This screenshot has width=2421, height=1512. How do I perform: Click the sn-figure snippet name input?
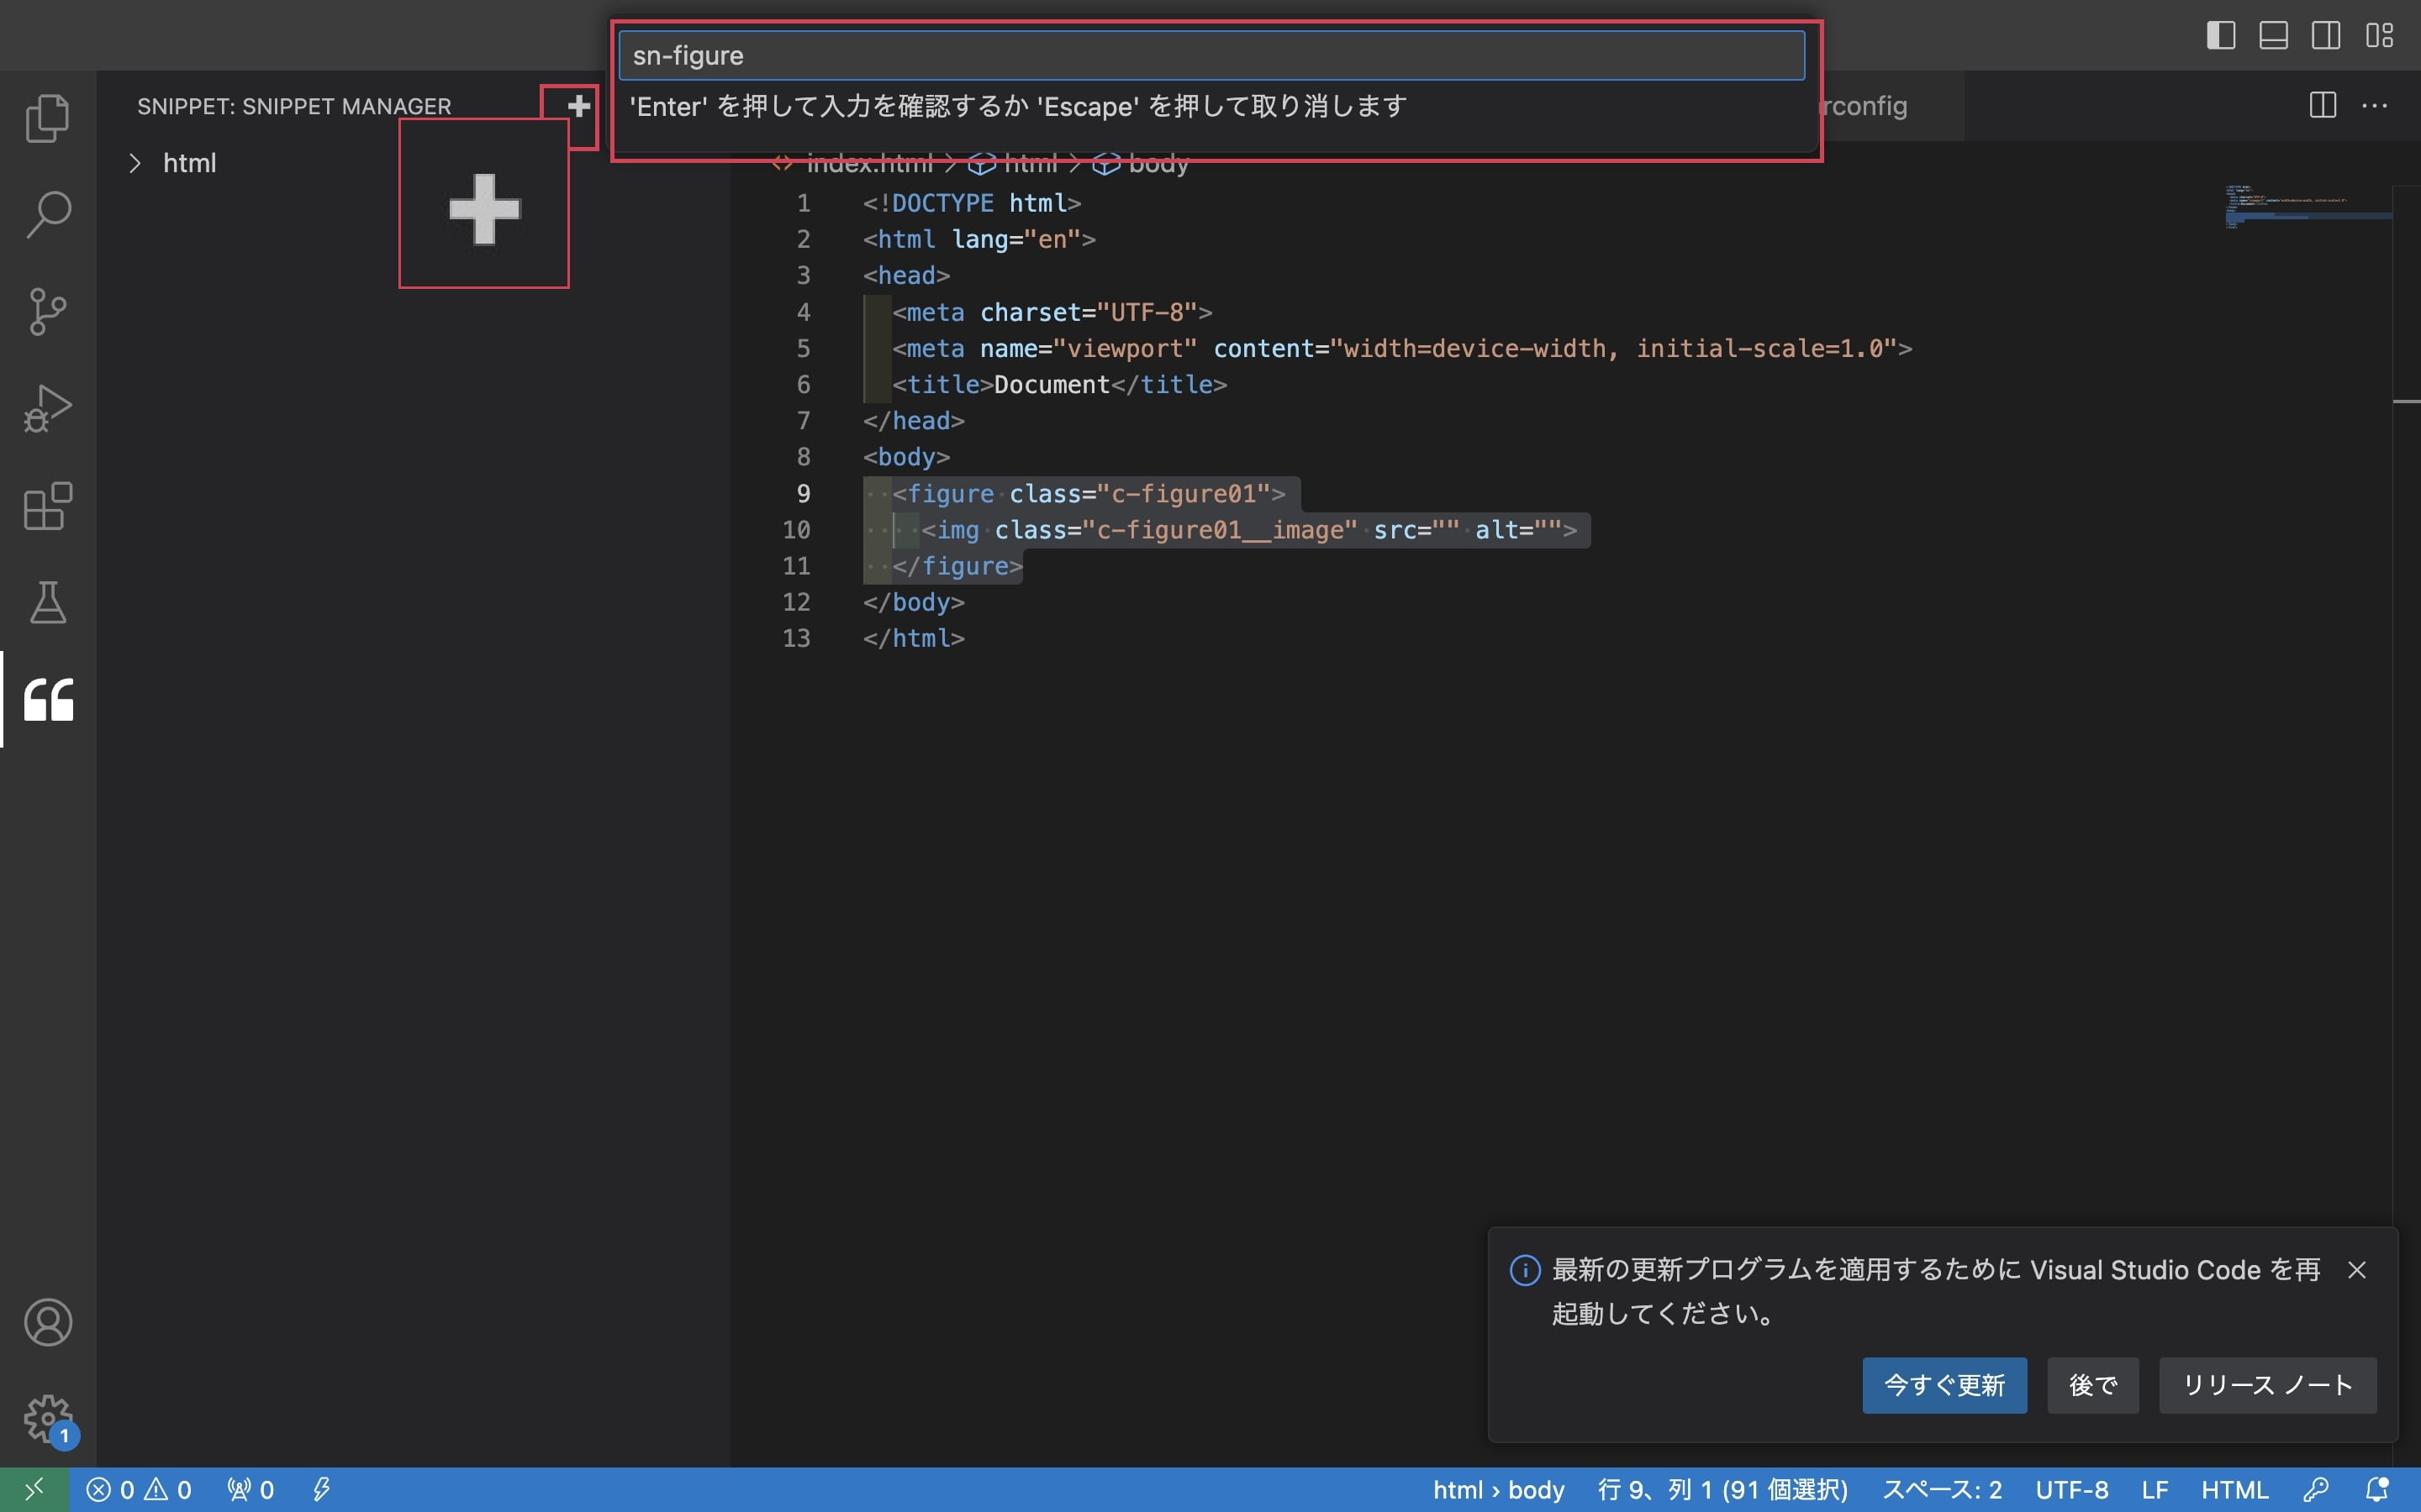(x=1210, y=55)
